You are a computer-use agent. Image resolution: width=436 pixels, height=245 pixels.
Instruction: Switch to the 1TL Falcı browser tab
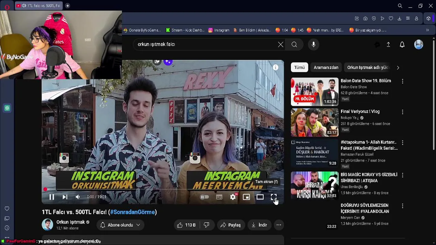tap(38, 5)
